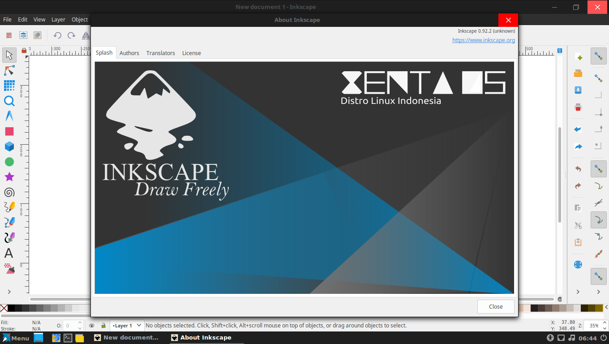Toggle snap bounding box corners
Screen dimensions: 609x344
pos(599,112)
